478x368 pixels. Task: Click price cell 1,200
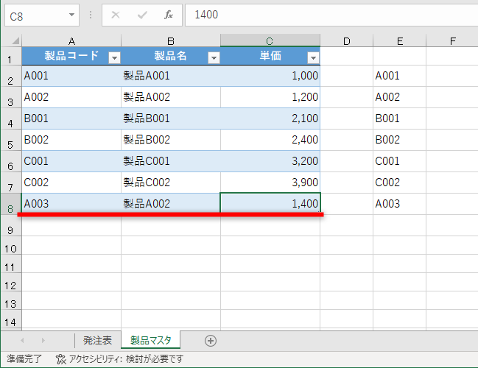(x=270, y=97)
